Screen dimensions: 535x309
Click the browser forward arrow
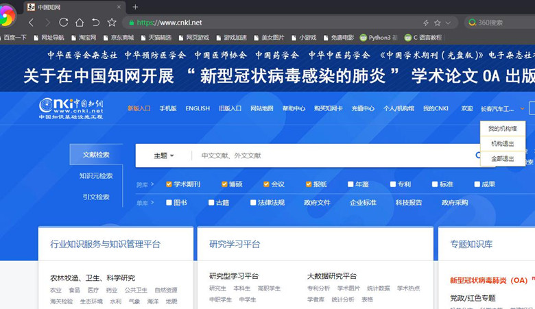click(x=47, y=23)
